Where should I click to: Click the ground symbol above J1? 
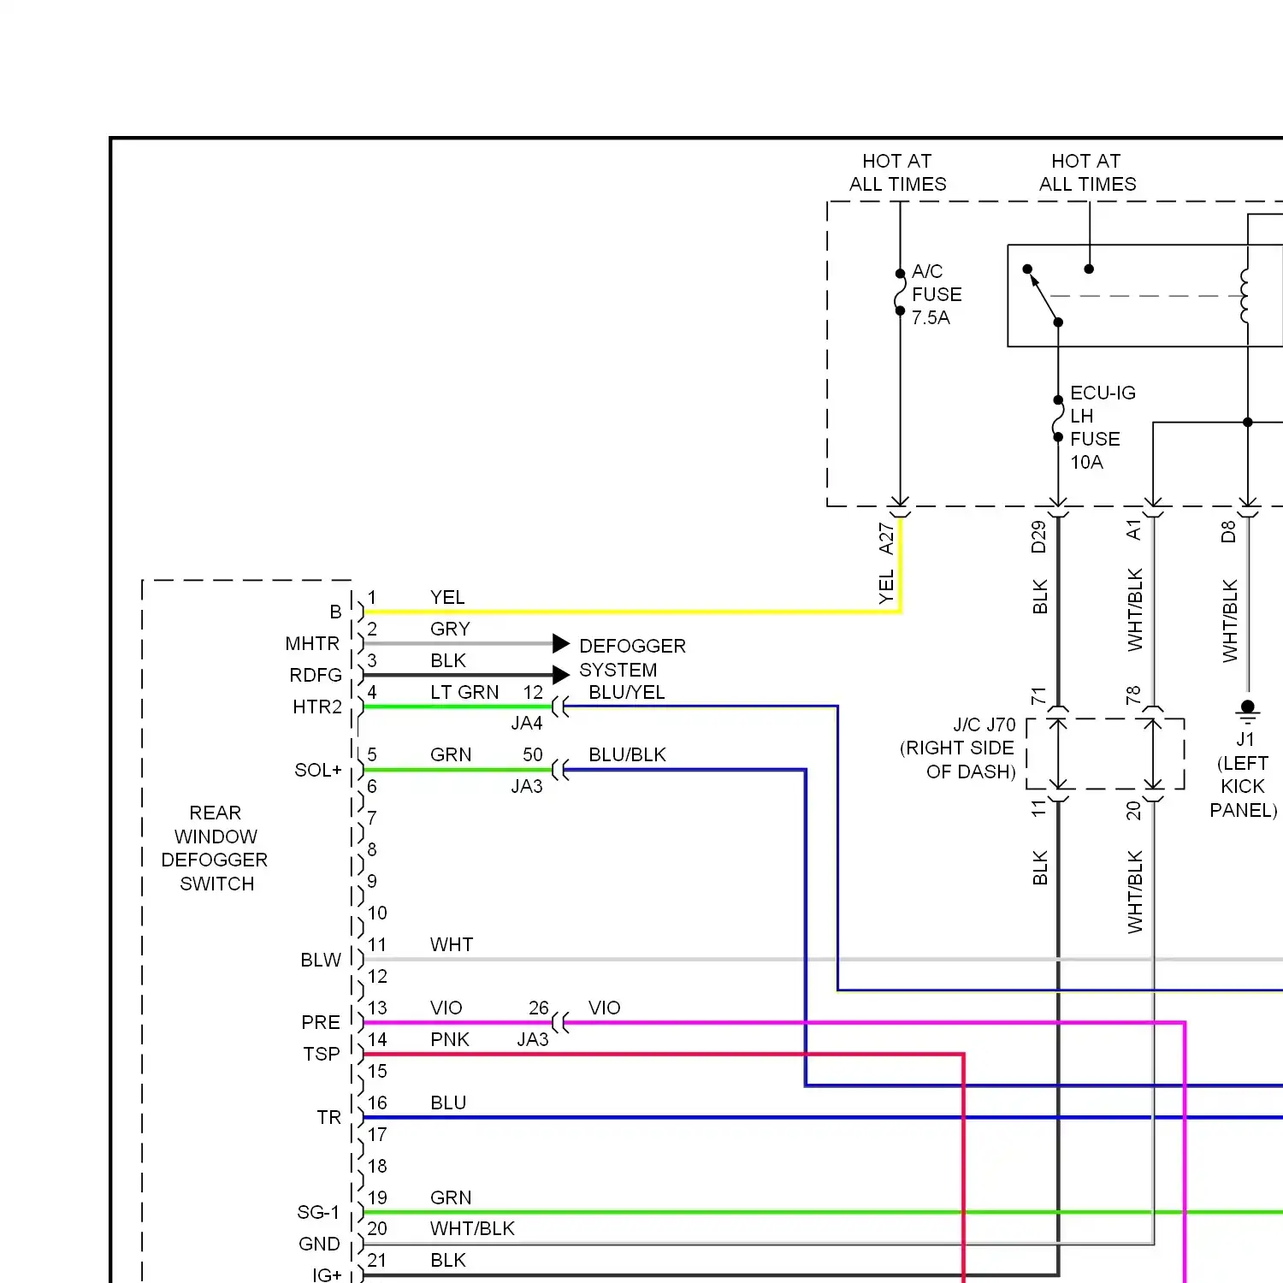pos(1248,712)
